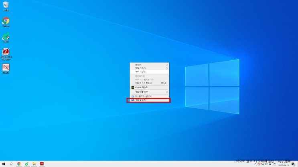Viewport: 298px width, 167px height.
Task: Choose 이름 바꾸기 취소(U) Undo Rename
Action: (150, 83)
